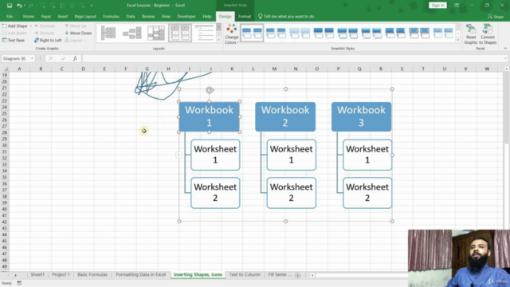Click Add Shape in Create Graphic group
Image resolution: width=510 pixels, height=287 pixels.
[15, 26]
